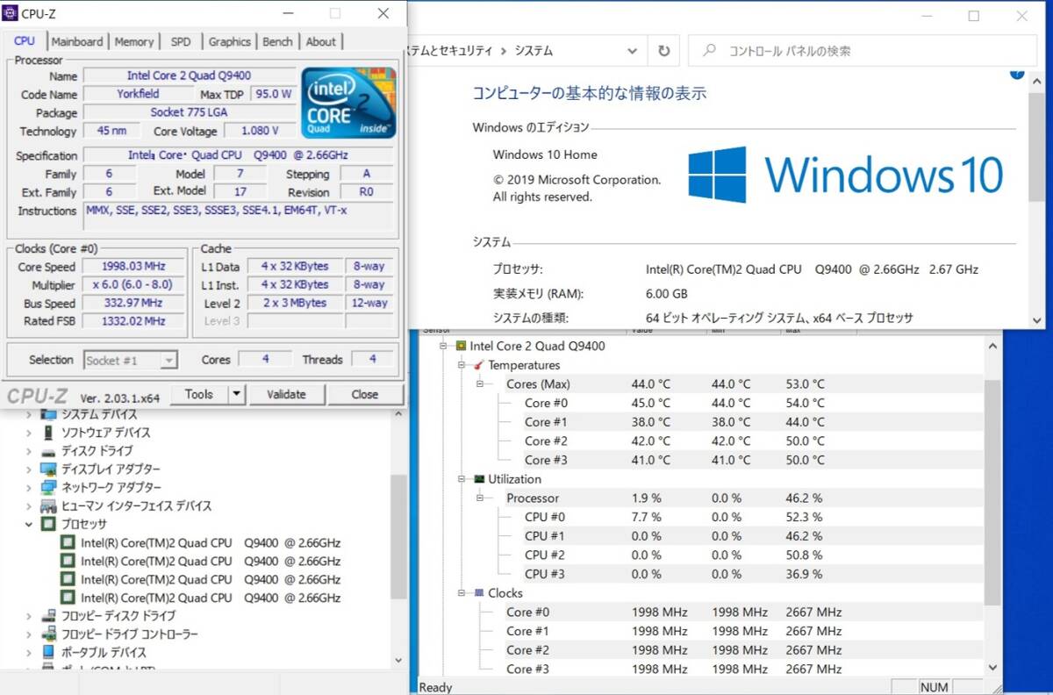
Task: Open the About tab in CPU-Z
Action: [x=320, y=41]
